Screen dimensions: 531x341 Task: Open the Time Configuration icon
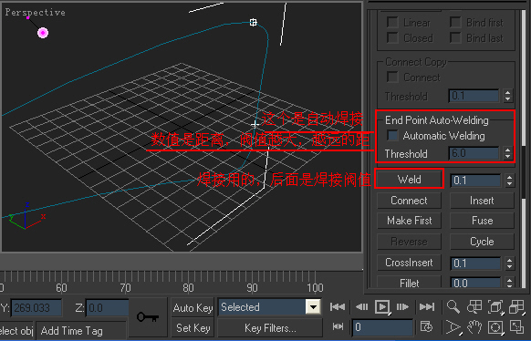(x=426, y=327)
